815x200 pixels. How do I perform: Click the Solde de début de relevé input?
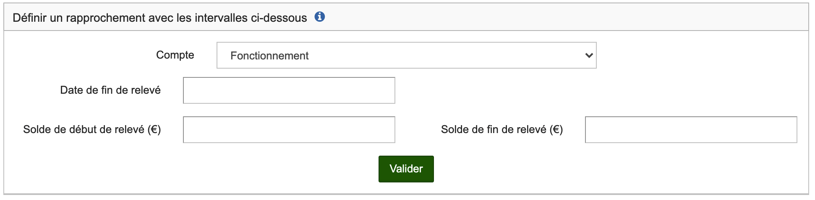tap(289, 130)
